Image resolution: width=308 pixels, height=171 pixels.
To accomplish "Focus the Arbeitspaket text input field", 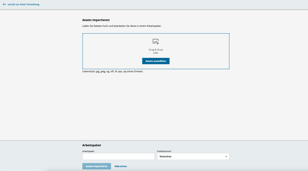I will pyautogui.click(x=118, y=157).
